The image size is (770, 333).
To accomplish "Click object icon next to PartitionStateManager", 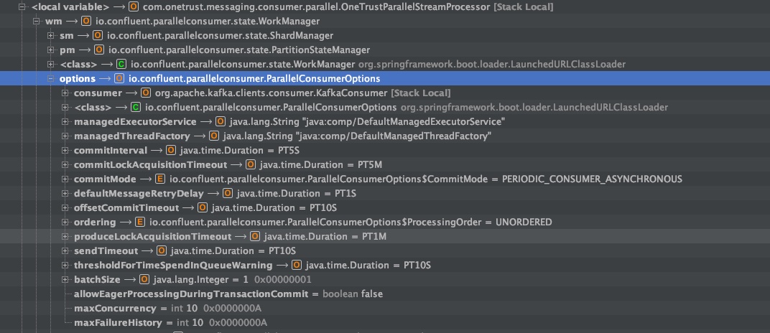I will [99, 50].
